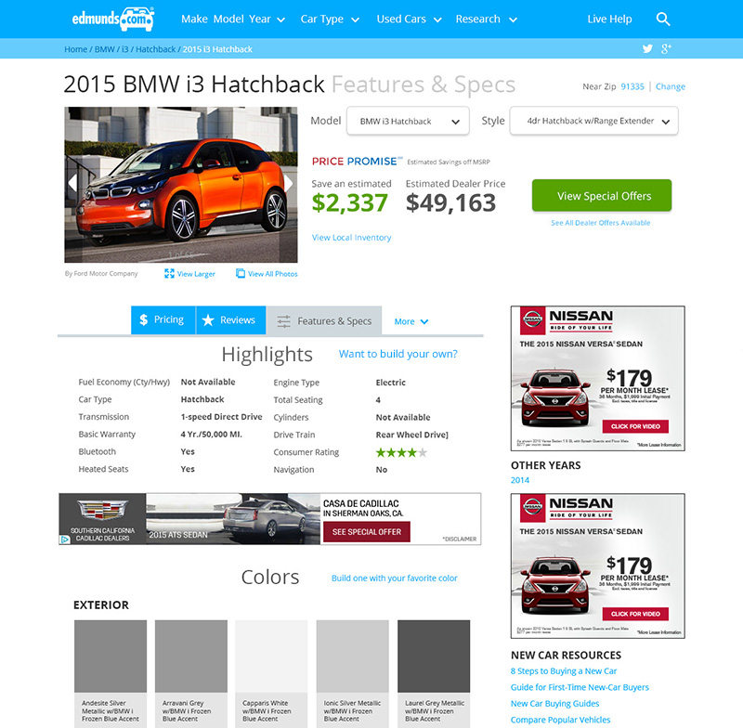Image resolution: width=743 pixels, height=728 pixels.
Task: Click the View Special Offers button
Action: coord(602,195)
